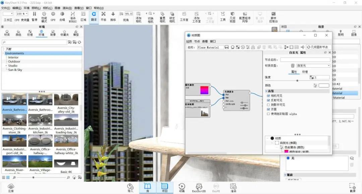Screen dimensions: 362x194
Task: Open the 渲染(R) menu
Action: [x=67, y=8]
